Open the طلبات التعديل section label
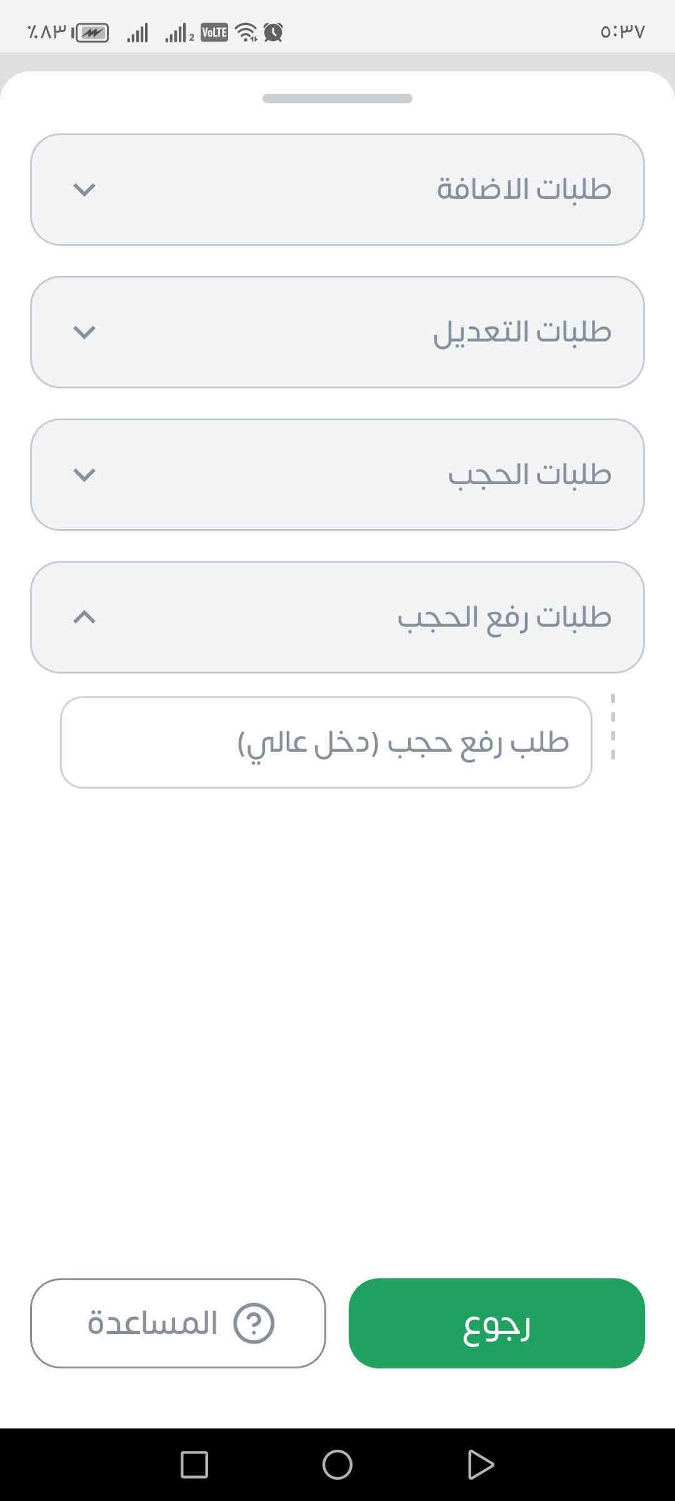The image size is (675, 1501). point(522,332)
